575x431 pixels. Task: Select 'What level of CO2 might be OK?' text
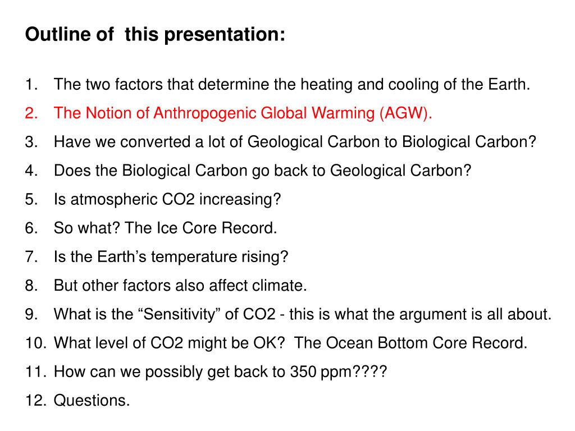pos(169,343)
